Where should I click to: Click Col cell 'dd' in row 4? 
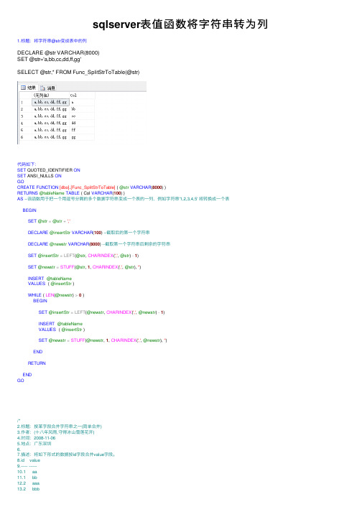pyautogui.click(x=82, y=124)
